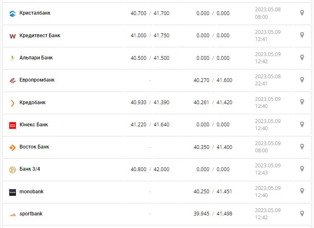The height and width of the screenshot is (228, 314).
Task: Click the monobank black logo icon
Action: click(x=12, y=192)
